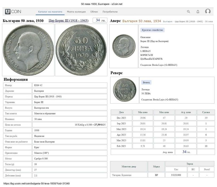Follow the Цар Борис III (1918 - 1943) heading link
This screenshot has width=217, height=187.
[69, 21]
